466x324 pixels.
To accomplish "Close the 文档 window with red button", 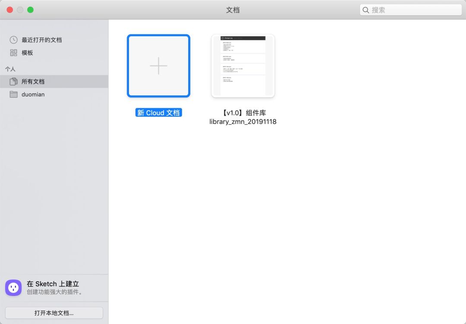I will (10, 10).
